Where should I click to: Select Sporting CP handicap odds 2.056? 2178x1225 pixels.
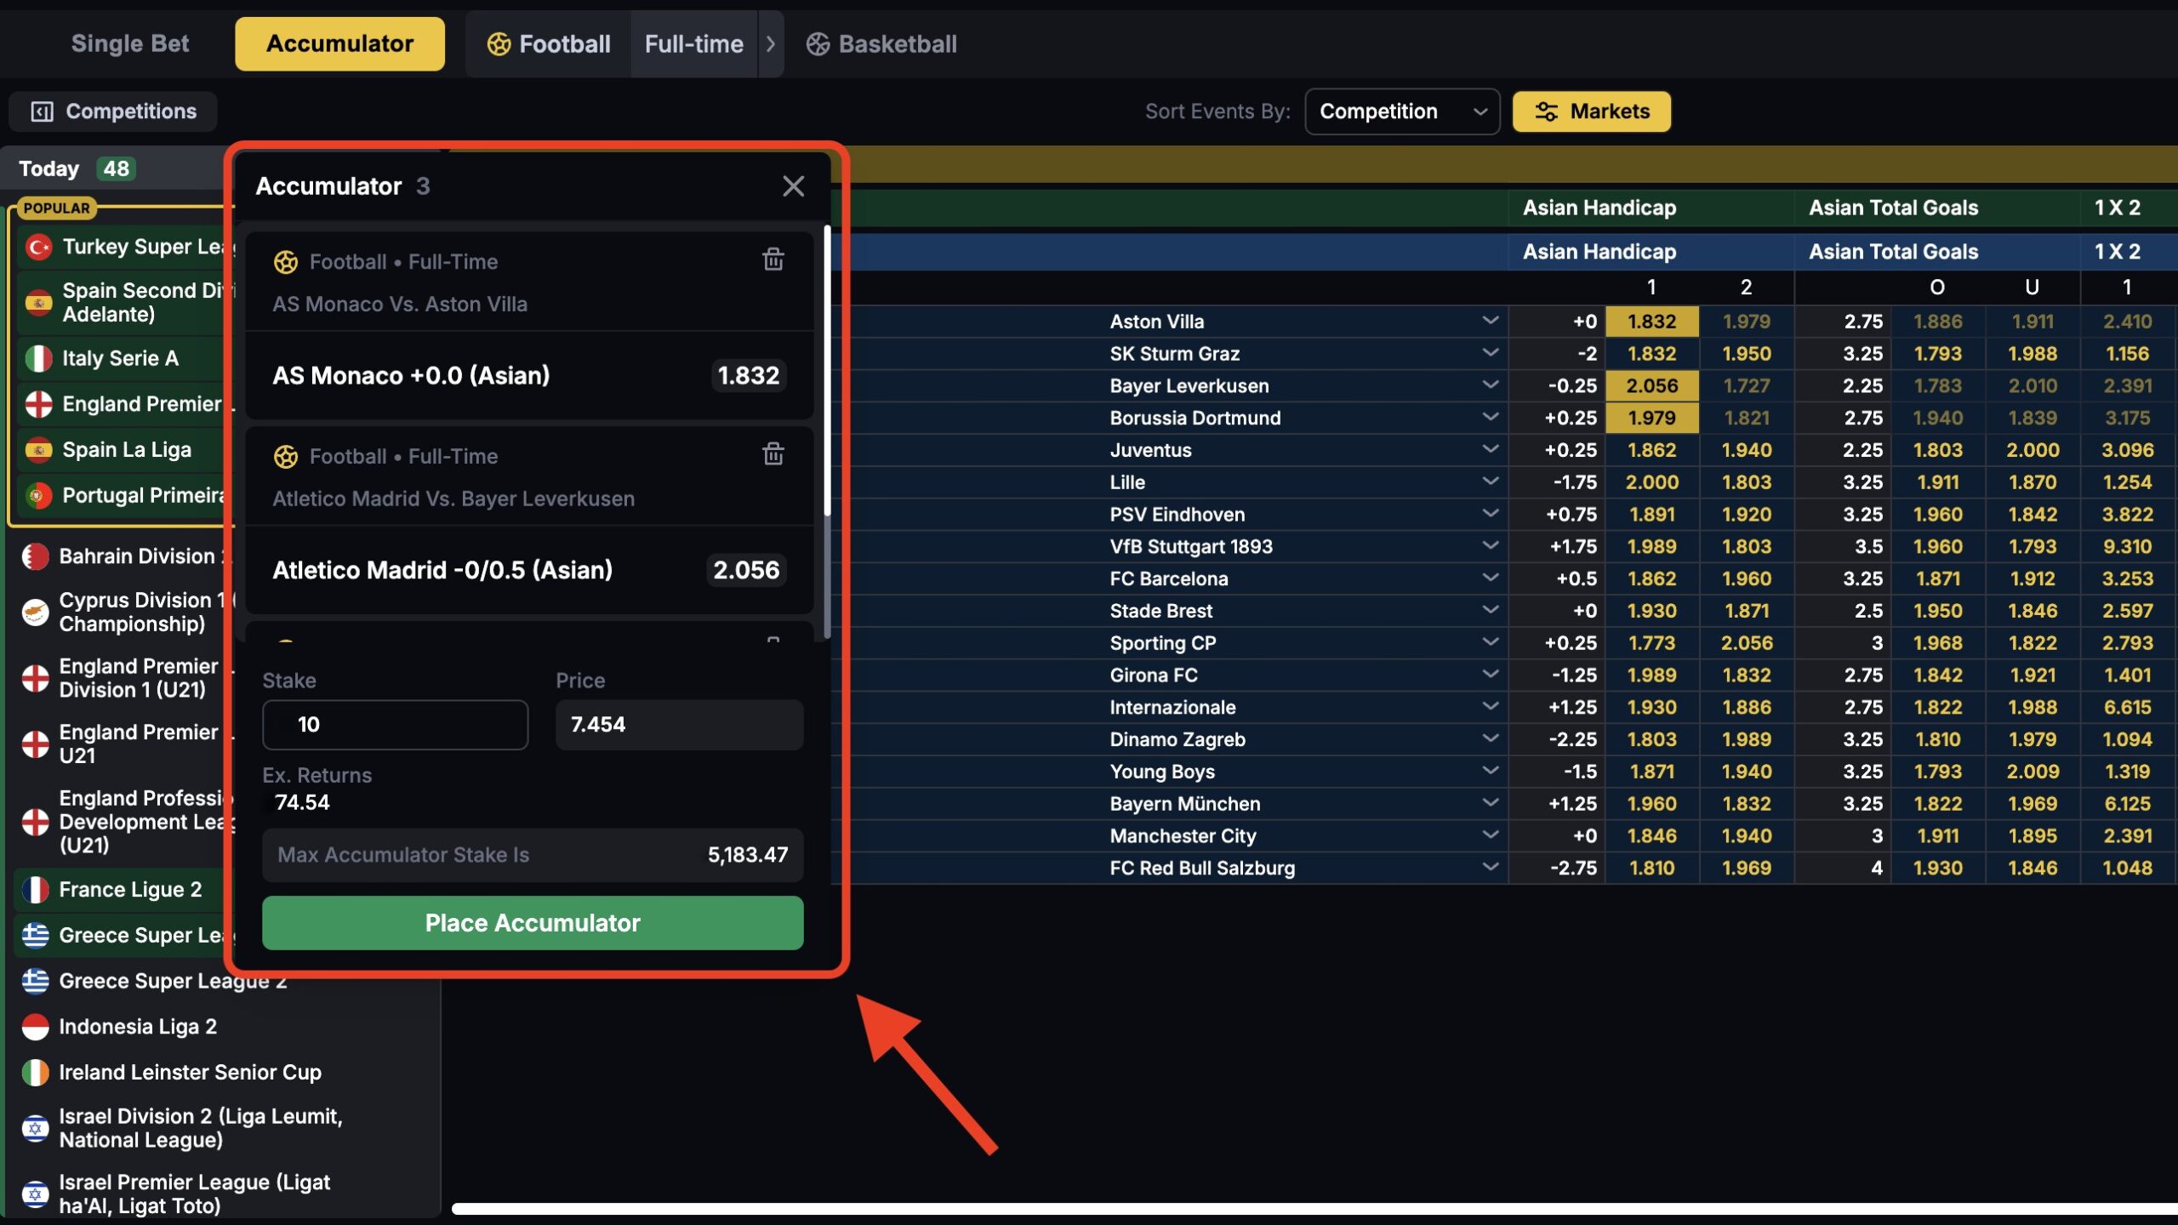[1747, 643]
